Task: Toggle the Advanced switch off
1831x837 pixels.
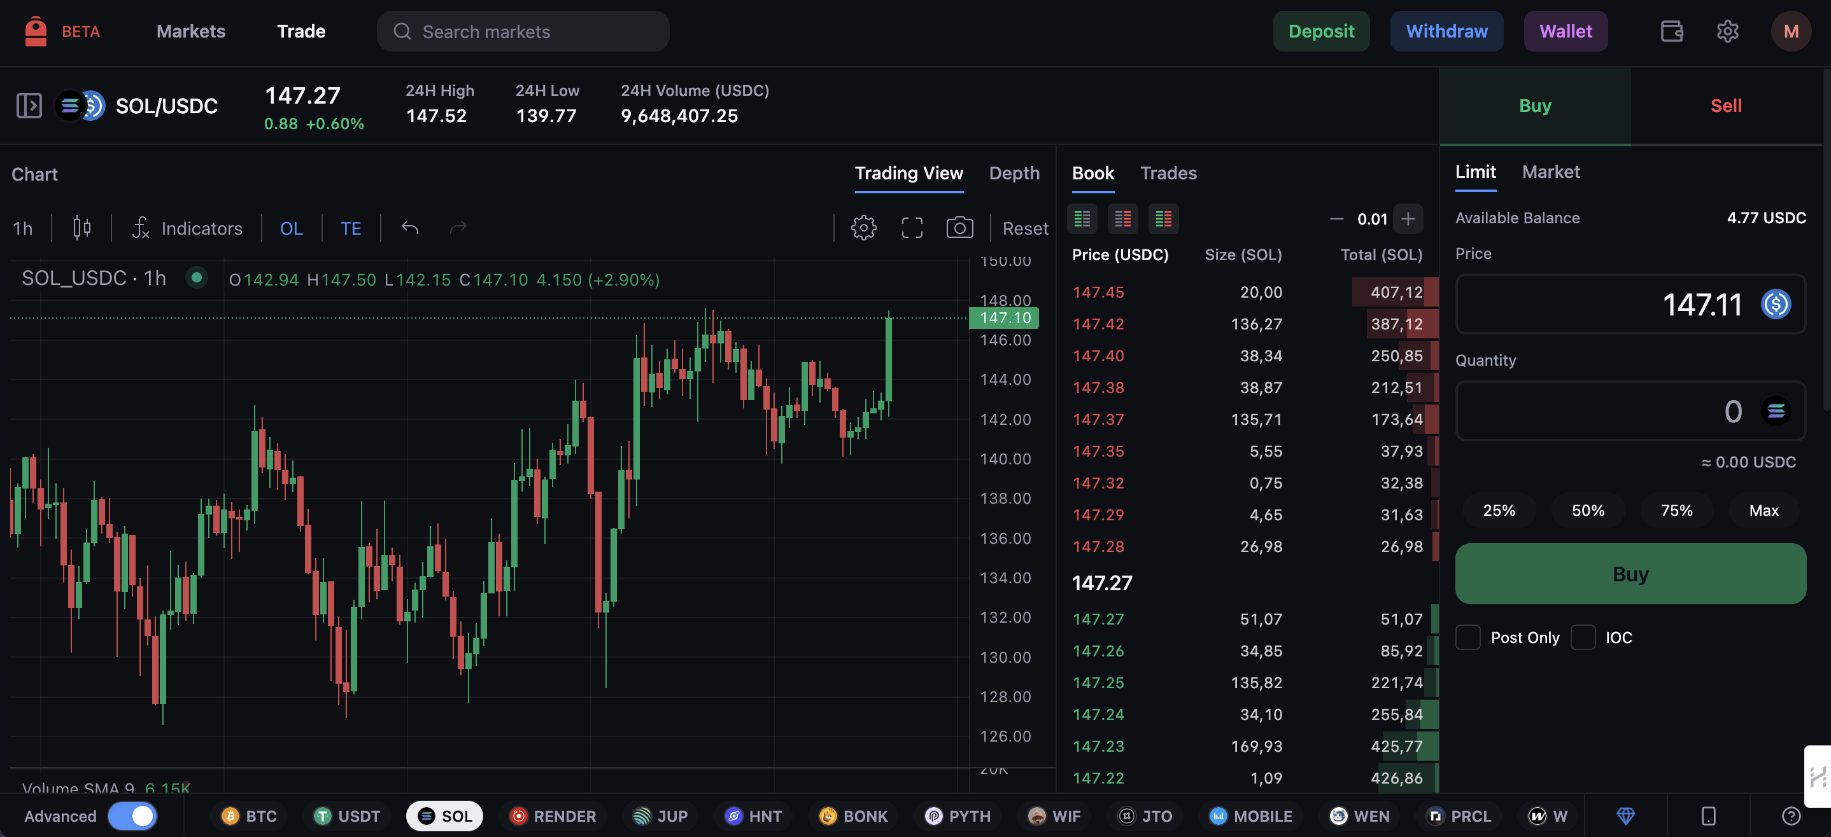Action: point(132,816)
